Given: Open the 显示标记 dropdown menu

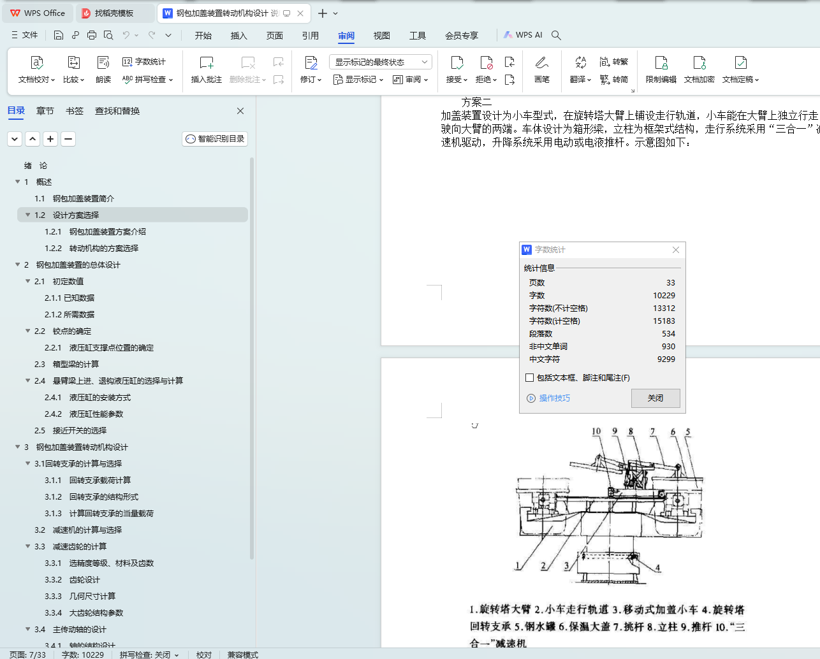Looking at the screenshot, I should (x=359, y=80).
